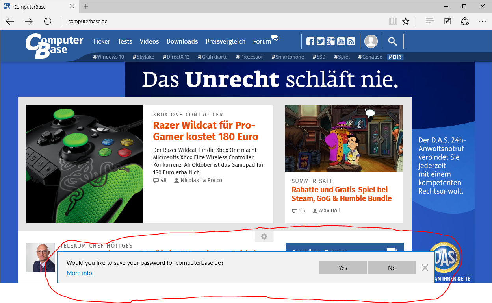Image resolution: width=492 pixels, height=303 pixels.
Task: Open the 48 comments of Razer article
Action: point(160,180)
